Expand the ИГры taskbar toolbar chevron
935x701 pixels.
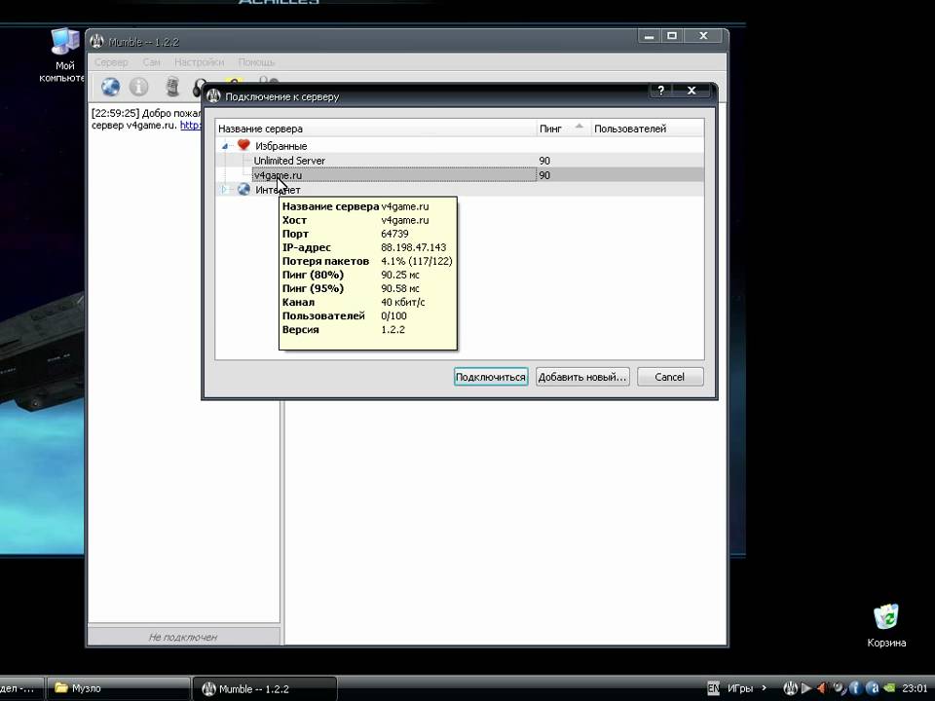[764, 688]
